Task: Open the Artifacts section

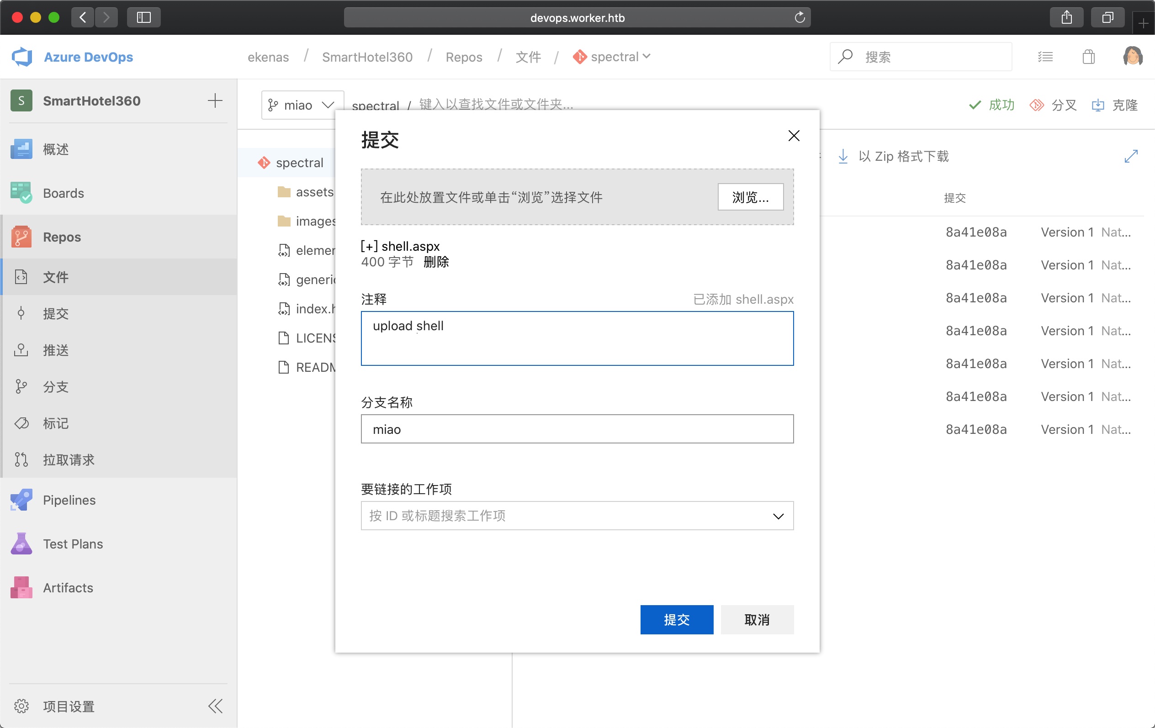Action: click(x=68, y=587)
